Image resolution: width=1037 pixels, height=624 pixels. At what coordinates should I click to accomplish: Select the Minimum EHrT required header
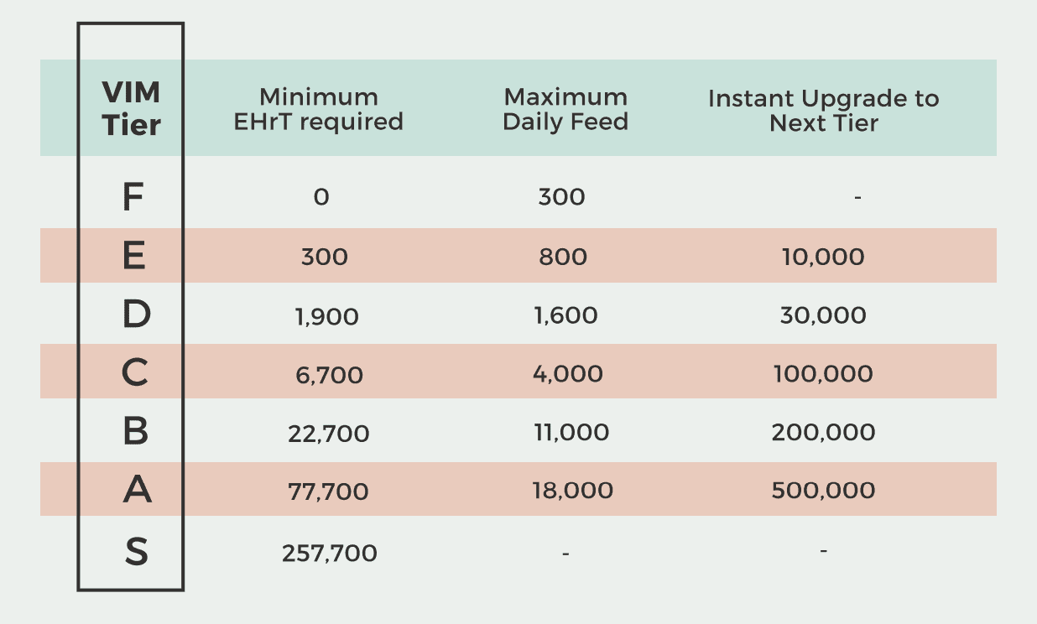coord(318,109)
